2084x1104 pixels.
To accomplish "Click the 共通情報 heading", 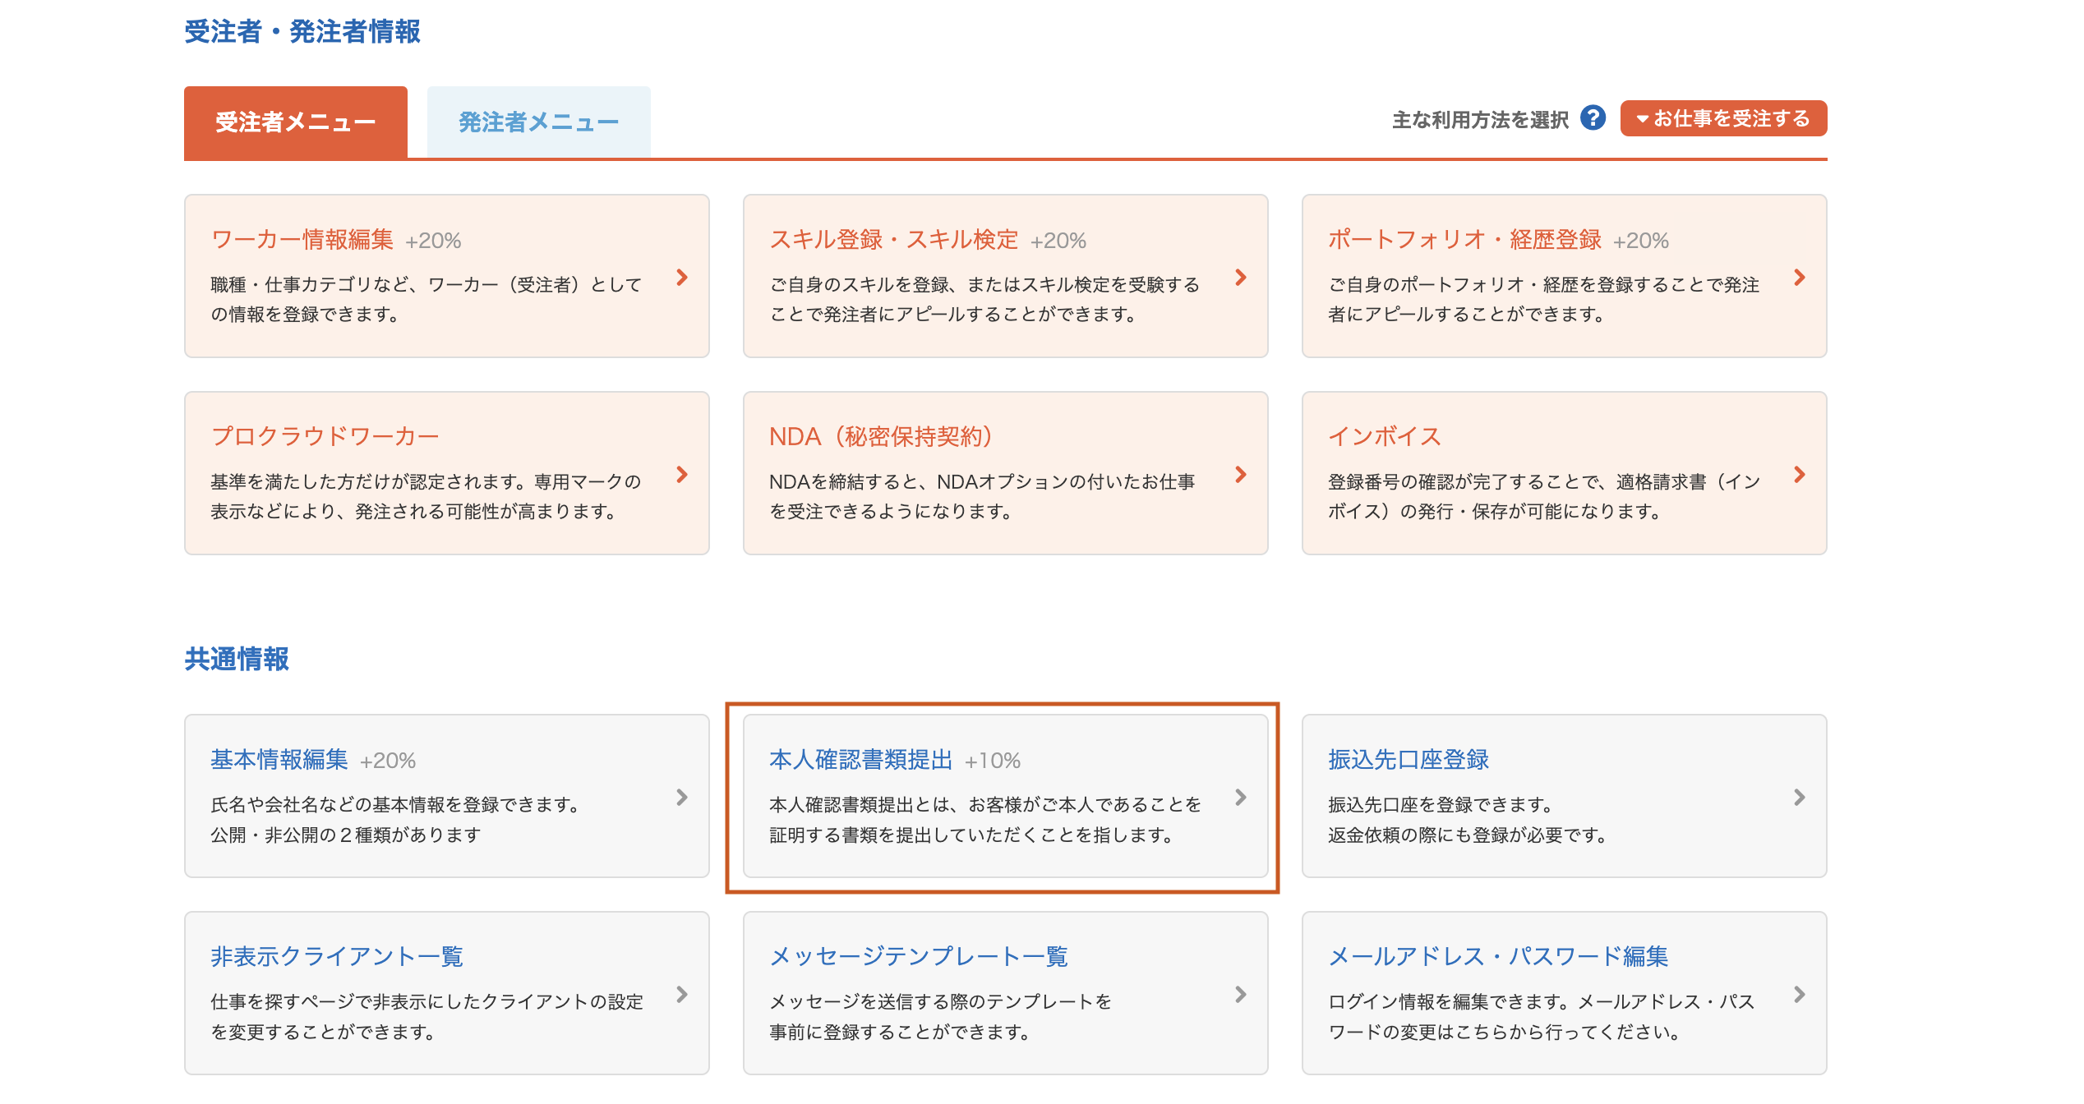I will (x=237, y=659).
